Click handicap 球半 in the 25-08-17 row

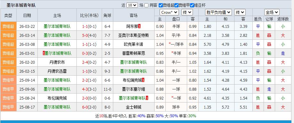176,107
